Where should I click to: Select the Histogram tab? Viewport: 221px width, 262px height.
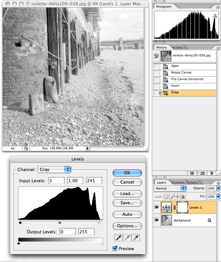click(164, 7)
